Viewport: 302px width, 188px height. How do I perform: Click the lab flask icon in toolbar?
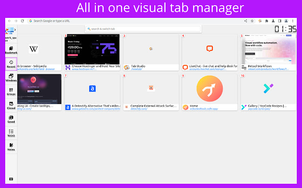(x=273, y=21)
